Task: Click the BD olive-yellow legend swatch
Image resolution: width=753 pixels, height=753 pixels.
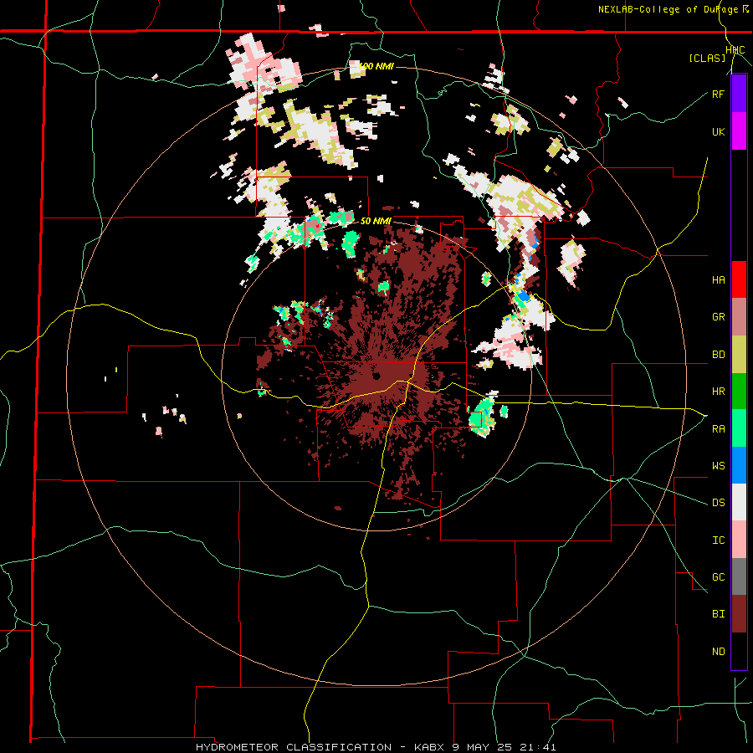Action: (x=739, y=355)
